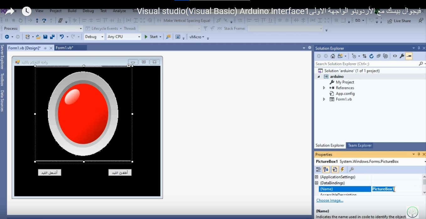
Task: Collapse the arduino project node
Action: coord(319,77)
